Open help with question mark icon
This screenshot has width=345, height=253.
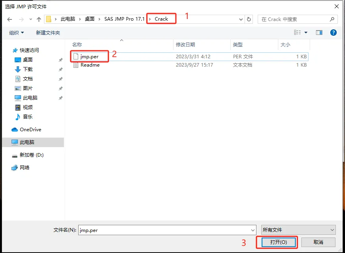(x=333, y=33)
